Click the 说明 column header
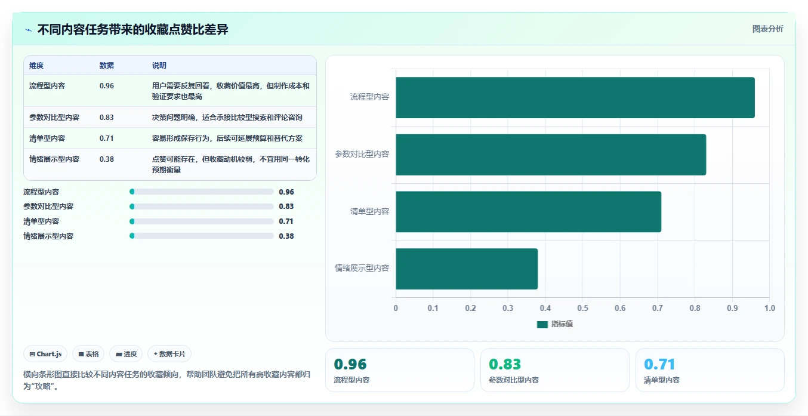Viewport: 808px width, 416px height. 159,66
